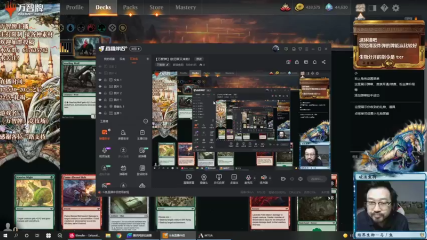
Task: Select the wolf creature card thumbnail
Action: (x=78, y=89)
